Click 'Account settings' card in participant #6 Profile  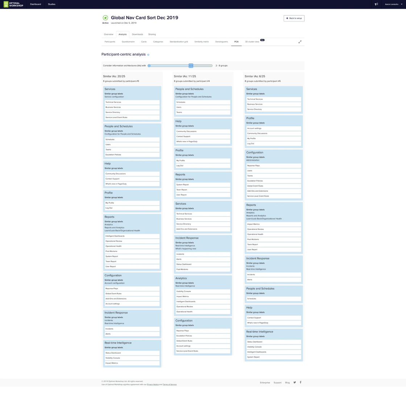click(x=274, y=128)
